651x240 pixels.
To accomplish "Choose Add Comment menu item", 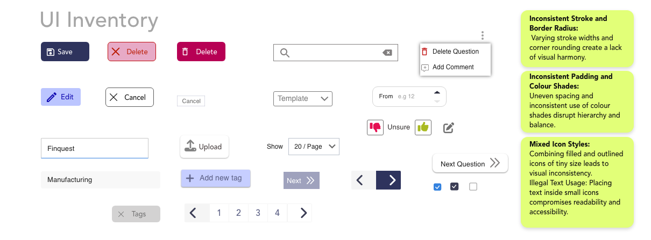I will point(453,67).
